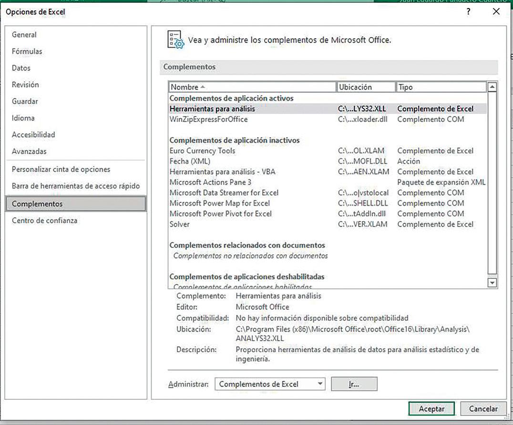Select Herramientas para análisis - VBA row

coord(328,171)
